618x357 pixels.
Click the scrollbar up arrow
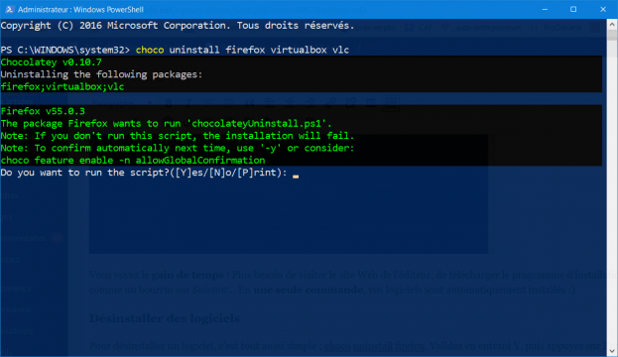pyautogui.click(x=612, y=24)
